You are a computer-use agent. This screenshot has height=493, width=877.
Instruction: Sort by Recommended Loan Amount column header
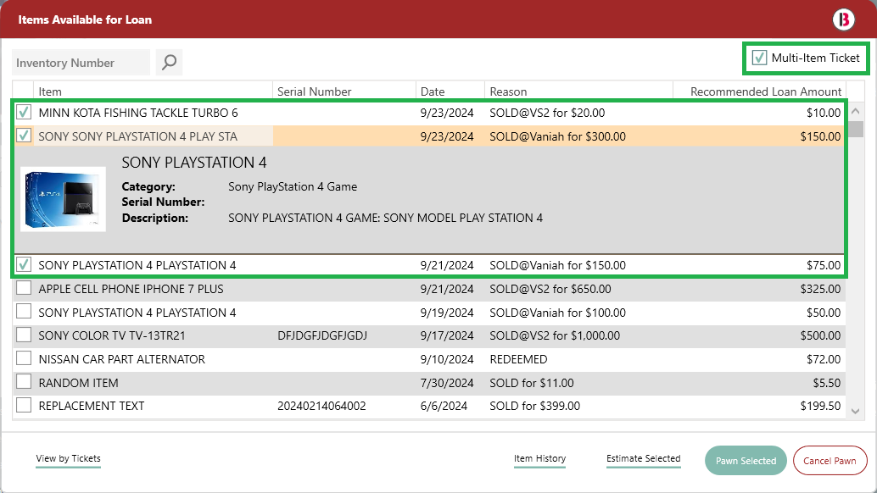coord(760,91)
